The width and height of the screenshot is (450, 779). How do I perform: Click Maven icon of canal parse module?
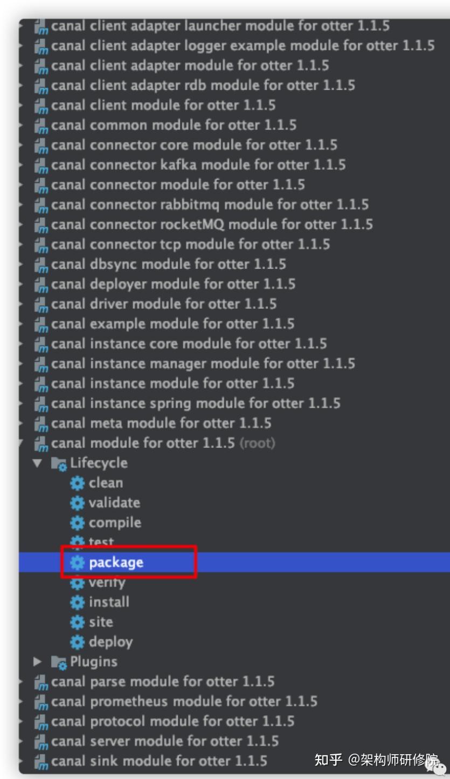point(41,682)
